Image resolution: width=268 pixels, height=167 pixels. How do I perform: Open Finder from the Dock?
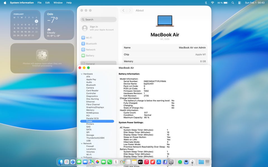point(61,162)
